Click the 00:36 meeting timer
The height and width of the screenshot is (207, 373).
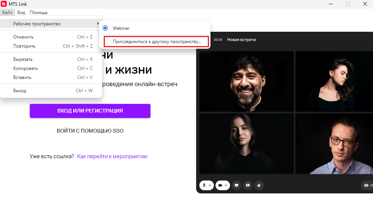coord(218,40)
